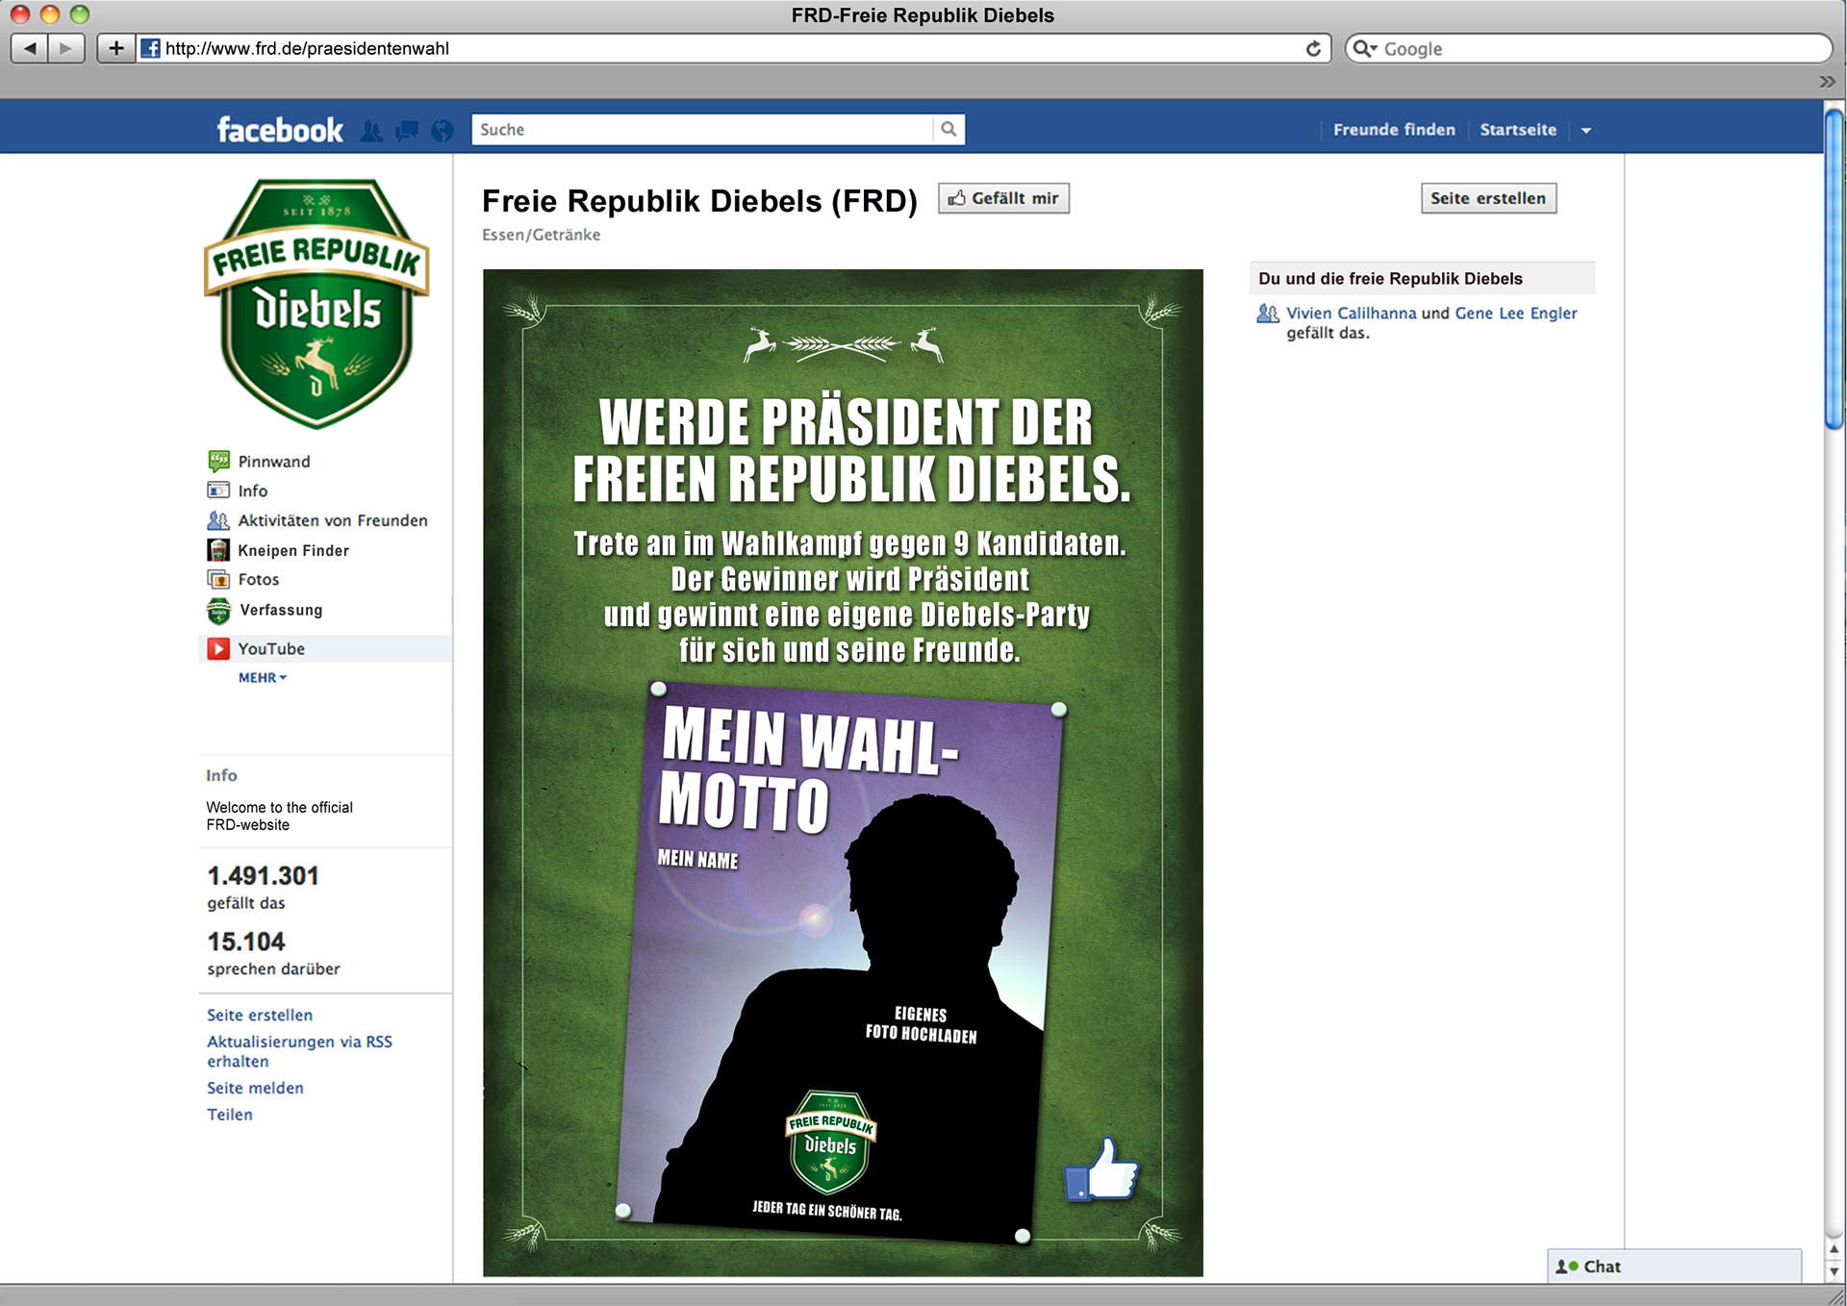Open the messages icon in Facebook header
This screenshot has height=1306, width=1847.
click(x=407, y=131)
